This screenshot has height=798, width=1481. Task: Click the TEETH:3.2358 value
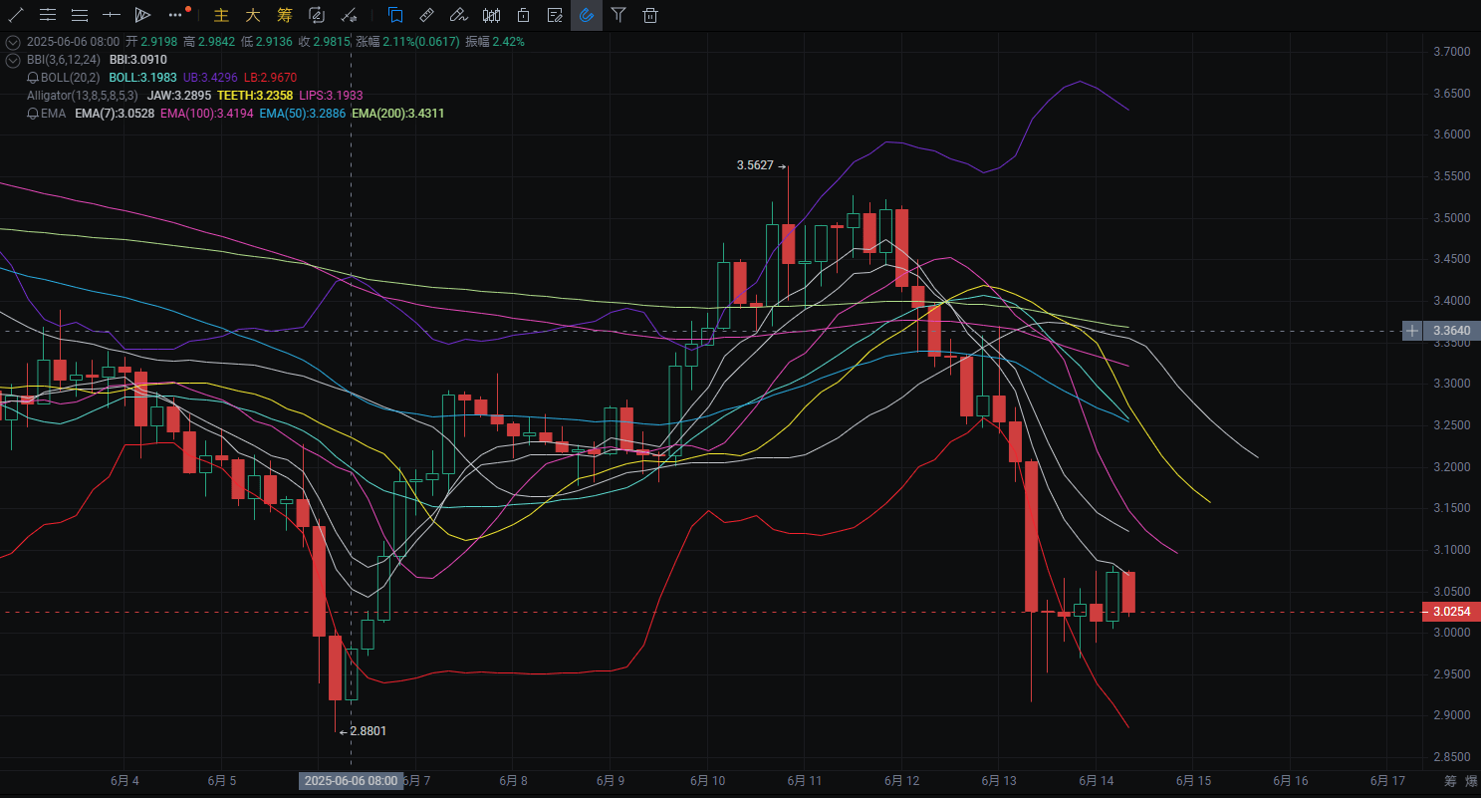pos(255,96)
